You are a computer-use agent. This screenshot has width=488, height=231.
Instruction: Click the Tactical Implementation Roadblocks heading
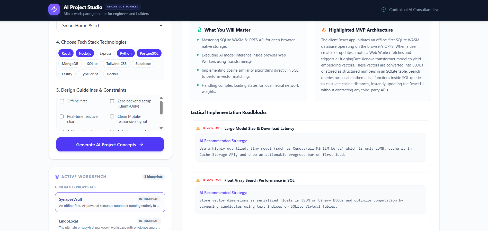(x=228, y=112)
